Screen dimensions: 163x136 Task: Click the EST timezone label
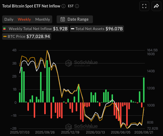coord(71,6)
